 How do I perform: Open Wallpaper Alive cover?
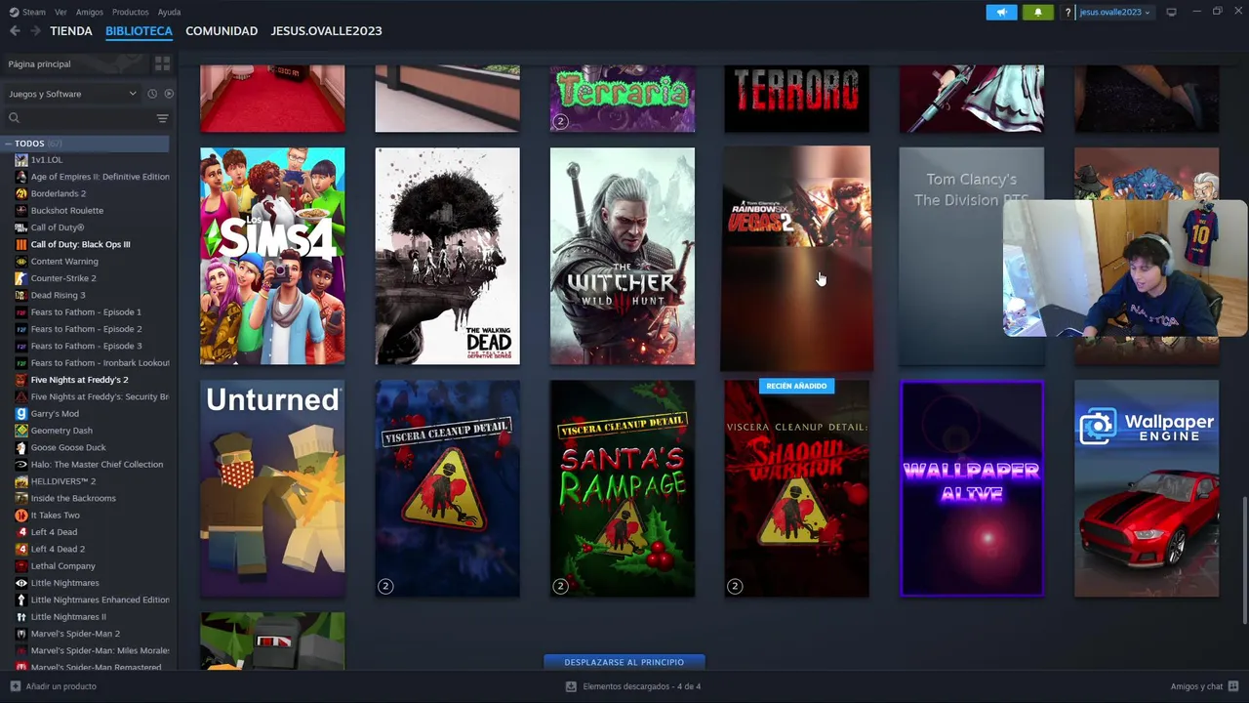(x=971, y=488)
